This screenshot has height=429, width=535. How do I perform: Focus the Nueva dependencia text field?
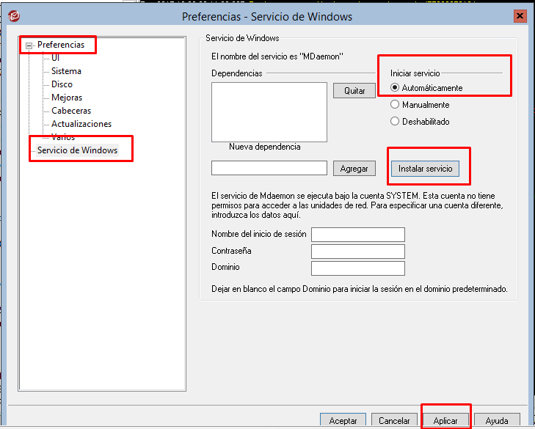point(269,168)
